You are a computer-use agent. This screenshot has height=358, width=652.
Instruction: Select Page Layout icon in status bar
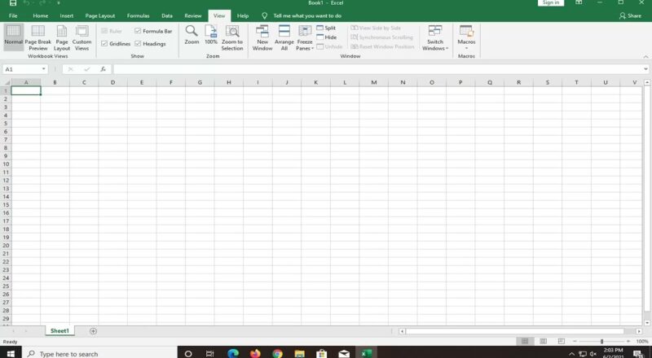pos(543,341)
